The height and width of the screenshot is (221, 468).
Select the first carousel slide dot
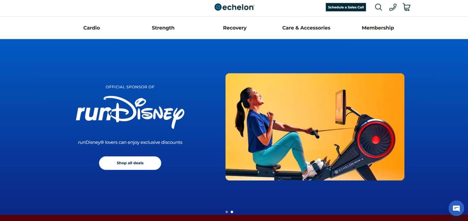coord(227,212)
